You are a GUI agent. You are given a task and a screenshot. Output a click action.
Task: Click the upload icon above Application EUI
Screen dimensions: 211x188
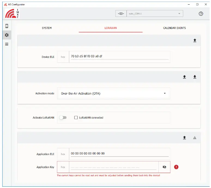tap(184, 138)
